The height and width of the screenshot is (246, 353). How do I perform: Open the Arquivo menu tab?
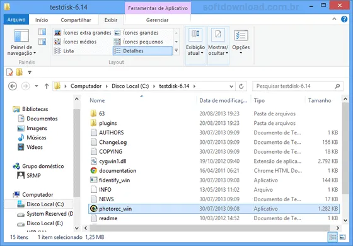pos(16,20)
